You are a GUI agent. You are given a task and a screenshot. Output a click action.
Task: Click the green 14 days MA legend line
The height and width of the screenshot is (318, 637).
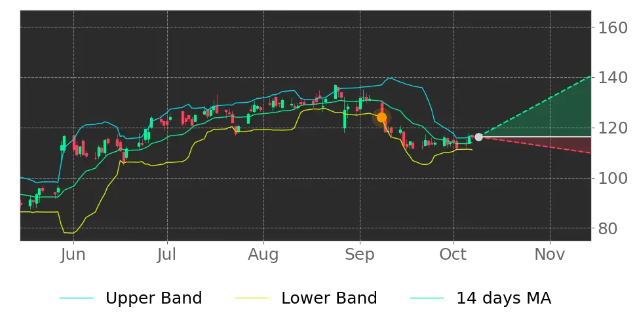pos(427,298)
